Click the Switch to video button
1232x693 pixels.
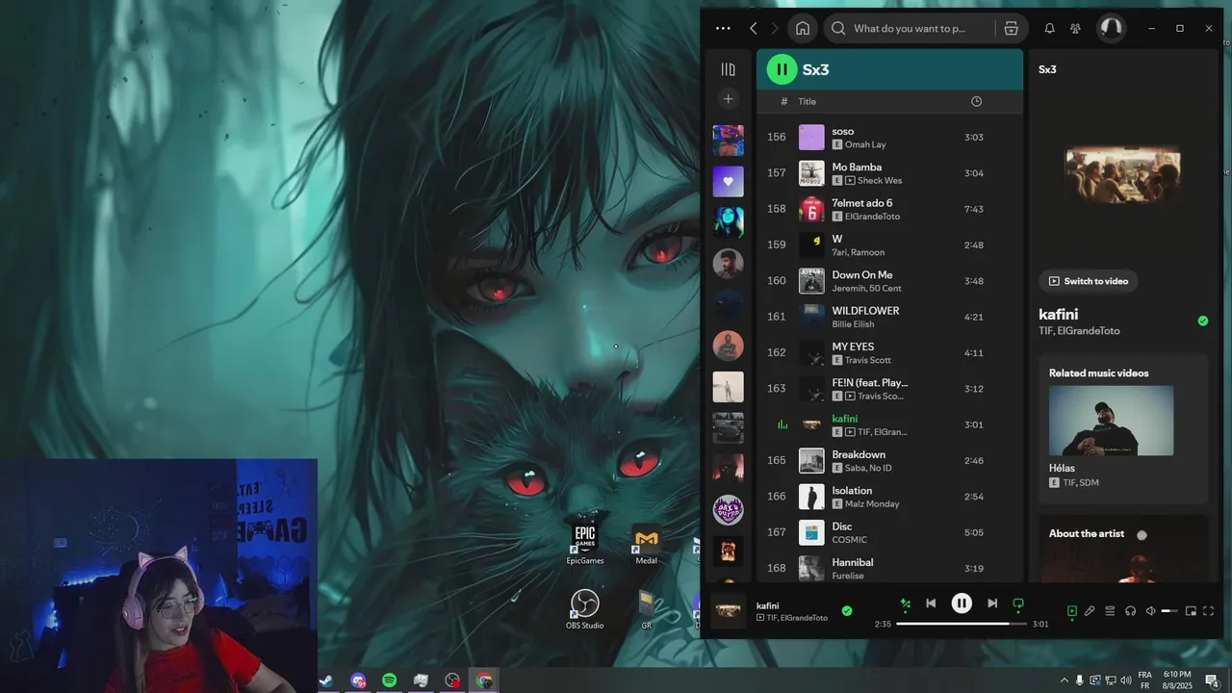[x=1088, y=281]
